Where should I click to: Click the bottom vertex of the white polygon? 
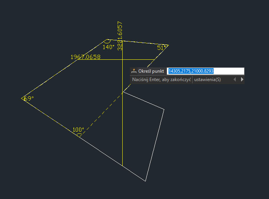146,181
